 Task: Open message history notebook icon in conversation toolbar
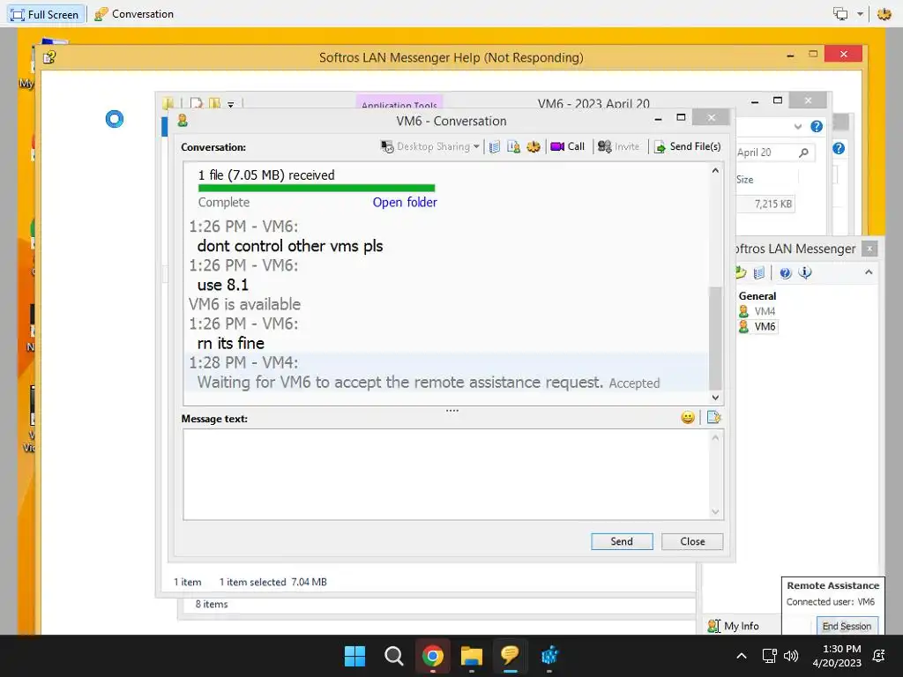[494, 147]
